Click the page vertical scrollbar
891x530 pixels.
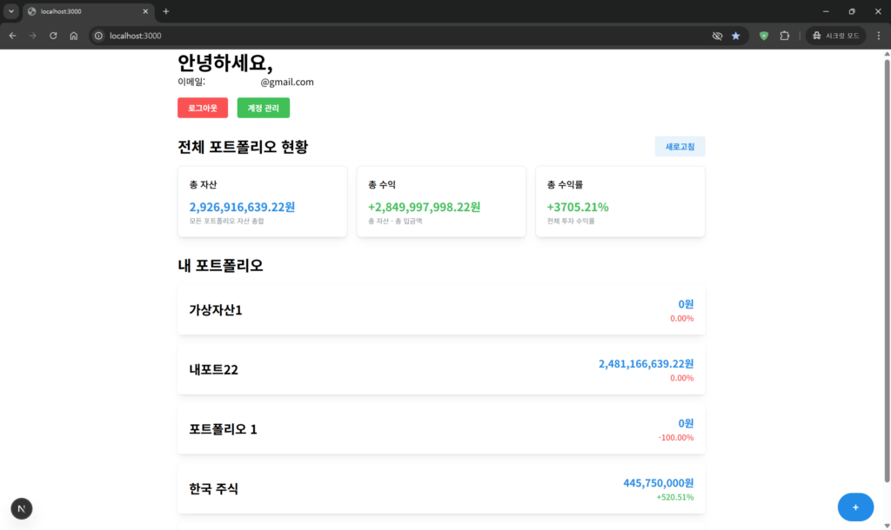887,261
